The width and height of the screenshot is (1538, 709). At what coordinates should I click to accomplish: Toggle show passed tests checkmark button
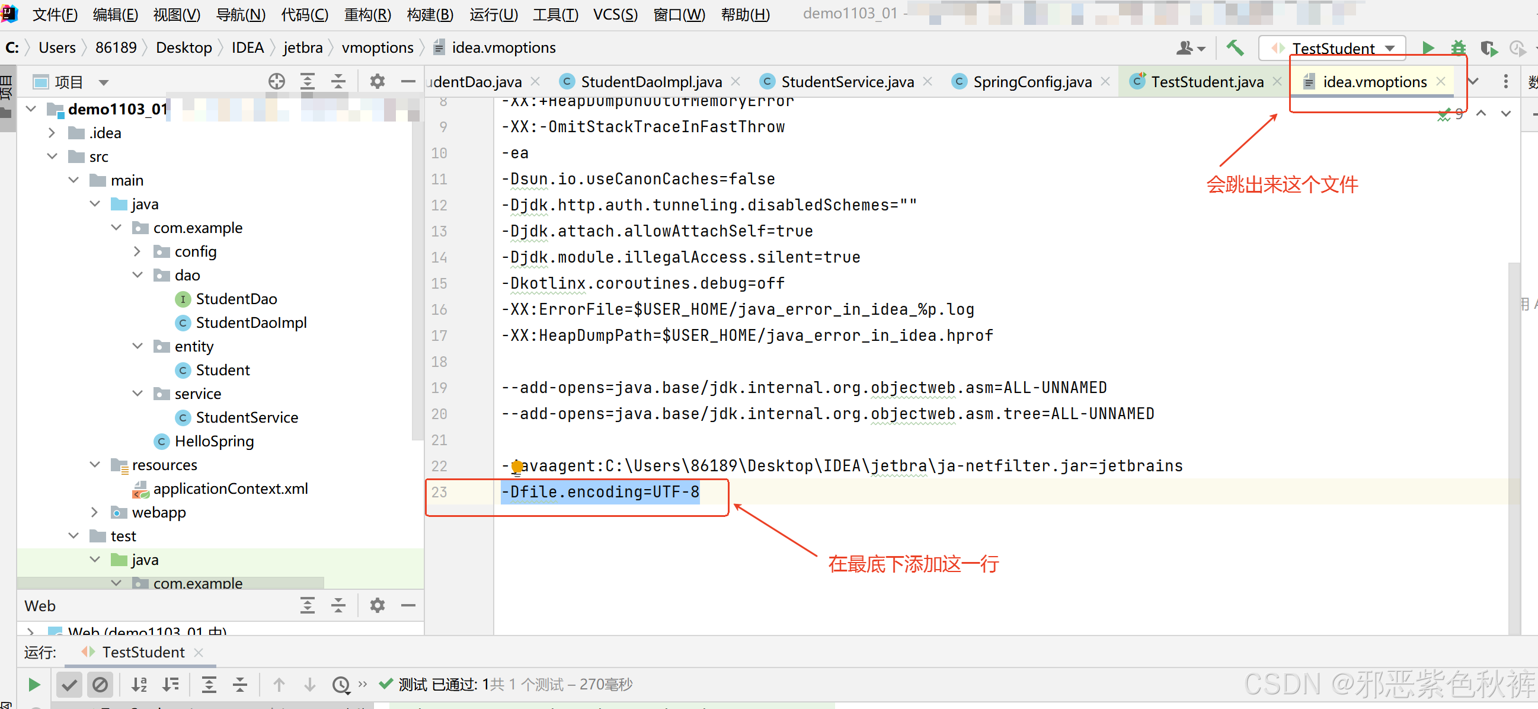click(x=69, y=685)
